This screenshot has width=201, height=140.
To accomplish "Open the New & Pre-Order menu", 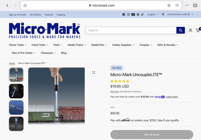I will click(x=24, y=53).
